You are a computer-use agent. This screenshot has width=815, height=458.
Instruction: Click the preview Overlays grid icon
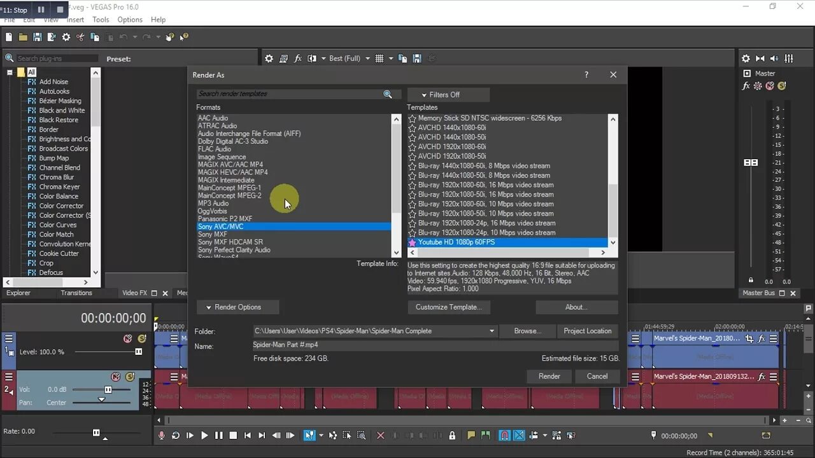coord(379,59)
